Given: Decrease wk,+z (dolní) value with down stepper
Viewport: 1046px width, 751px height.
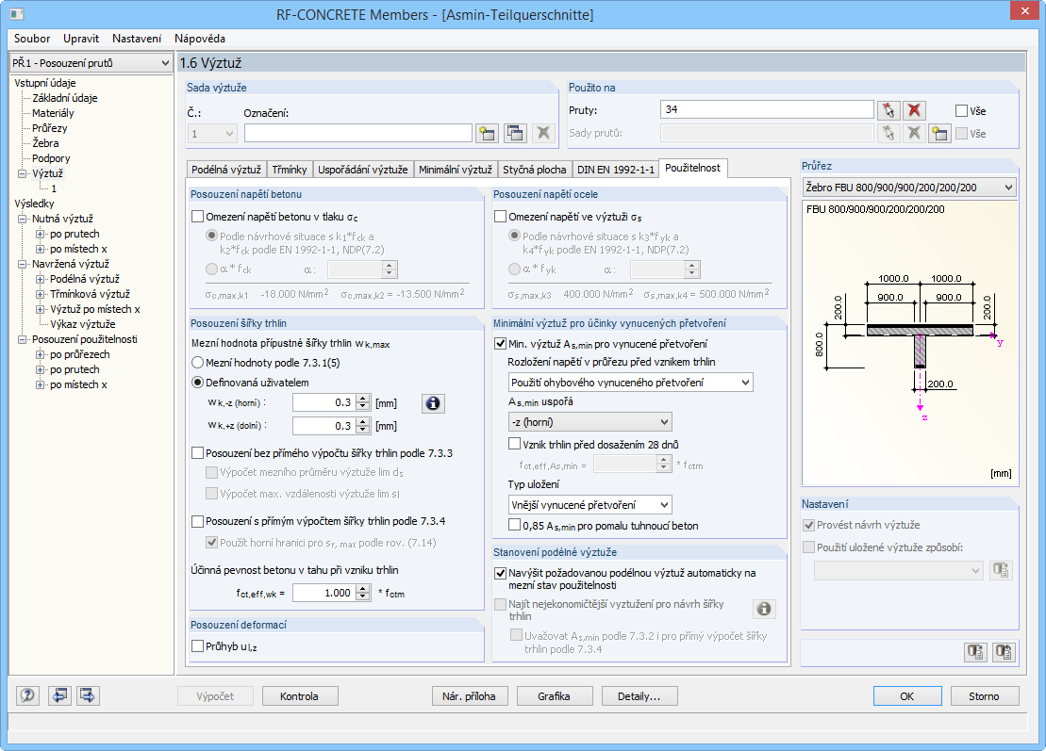Looking at the screenshot, I should tap(363, 430).
